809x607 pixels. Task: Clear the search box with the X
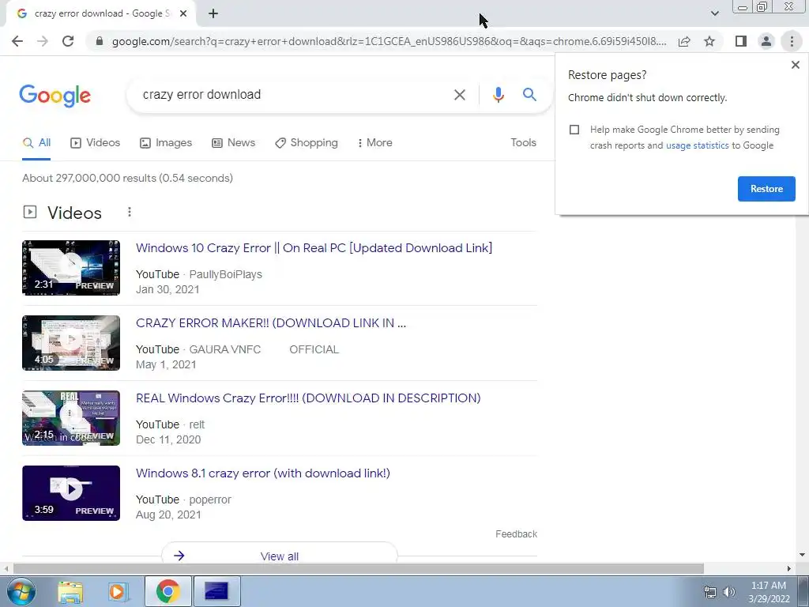click(x=459, y=95)
